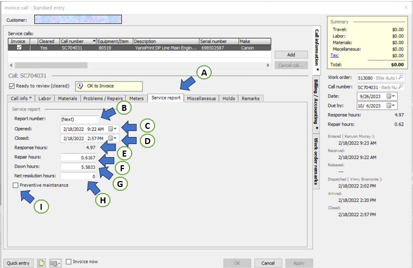This screenshot has height=268, width=413.
Task: Open the Holds tab
Action: pyautogui.click(x=229, y=98)
